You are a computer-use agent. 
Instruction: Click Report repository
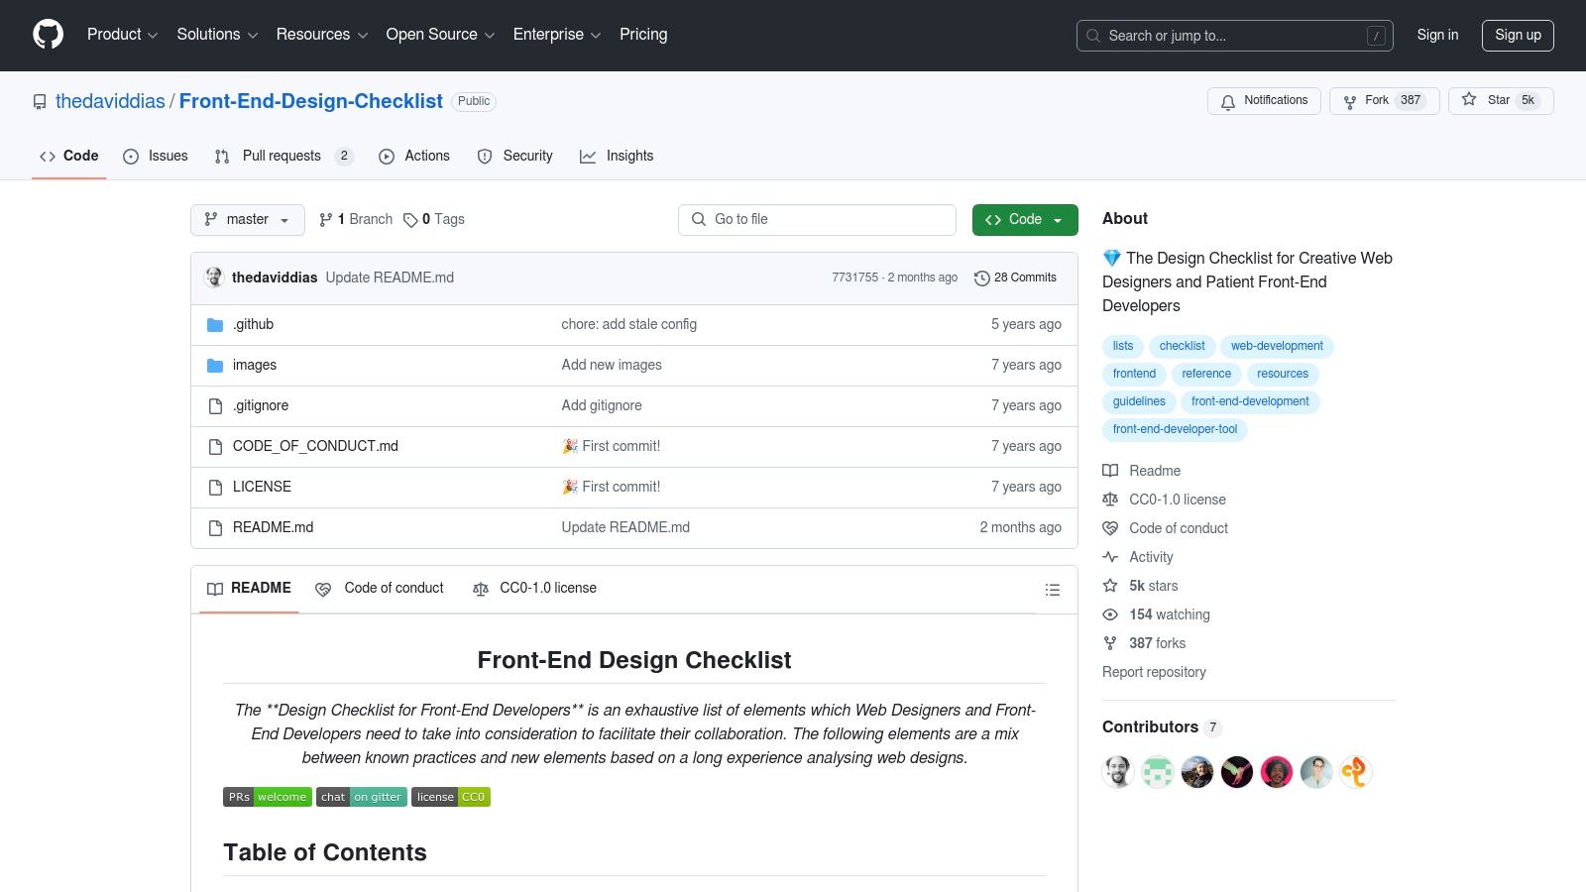point(1154,672)
